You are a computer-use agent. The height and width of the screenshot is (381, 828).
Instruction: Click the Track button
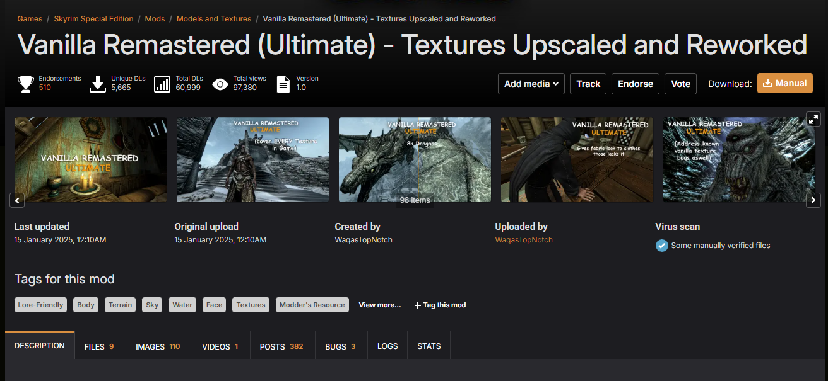[x=588, y=84]
